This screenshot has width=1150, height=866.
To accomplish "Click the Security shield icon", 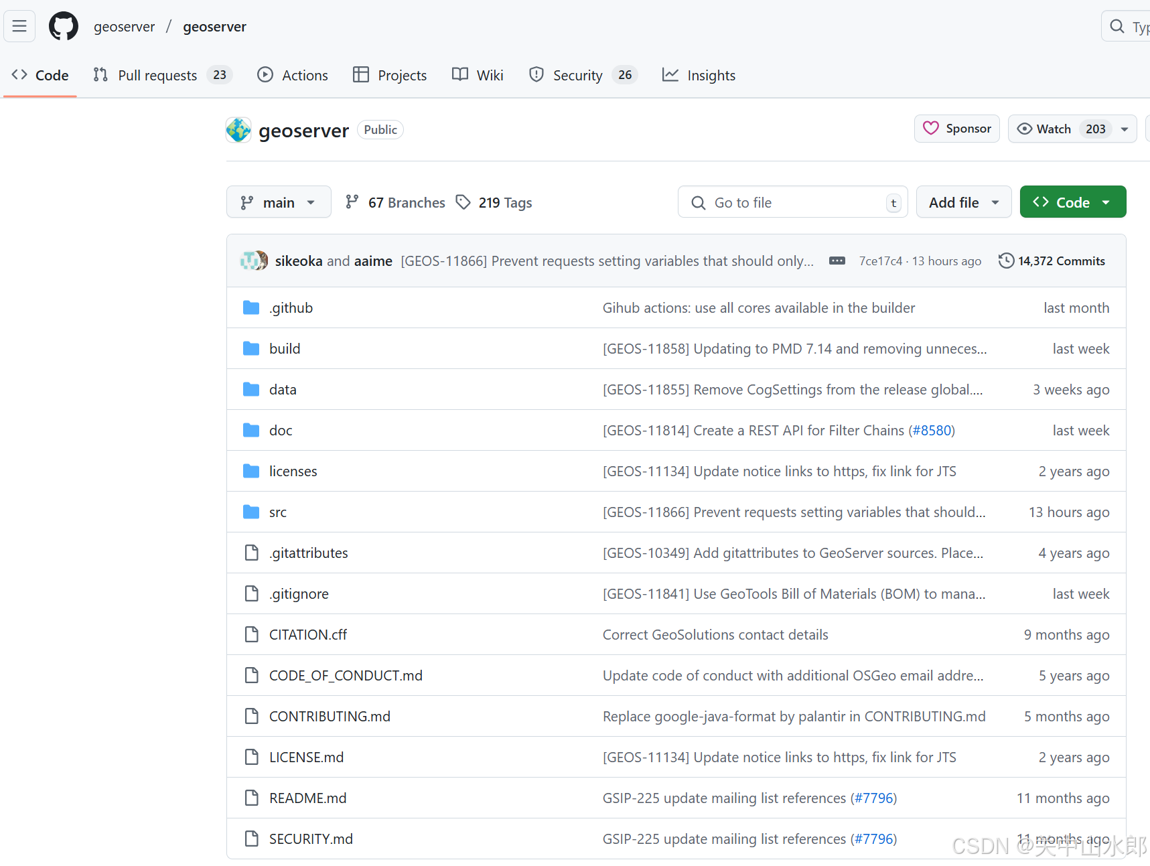I will click(x=536, y=75).
